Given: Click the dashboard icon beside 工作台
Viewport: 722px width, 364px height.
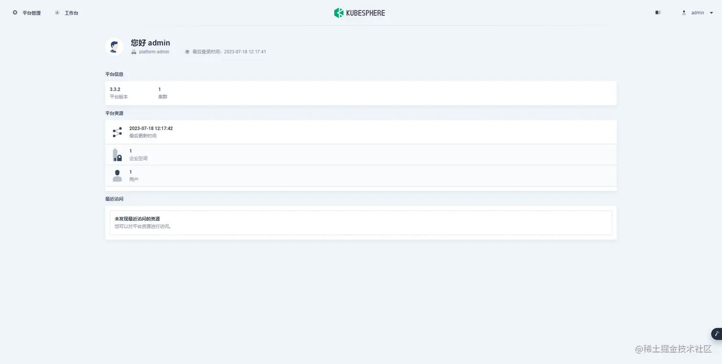Looking at the screenshot, I should [57, 12].
